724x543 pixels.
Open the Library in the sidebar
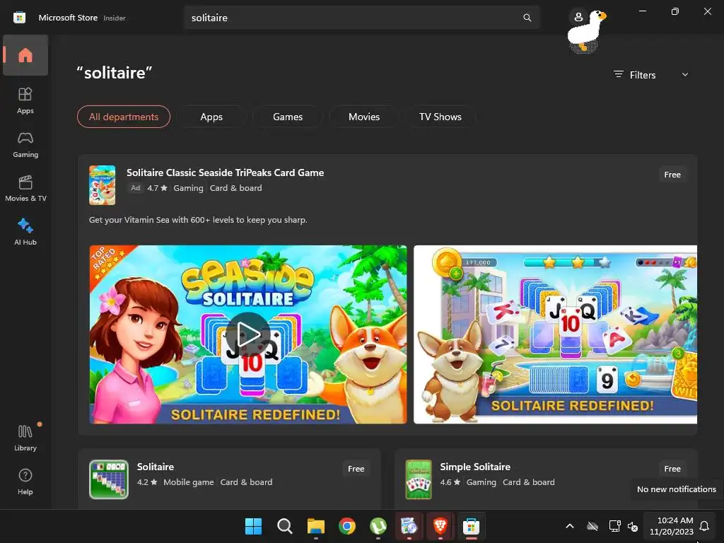point(25,438)
